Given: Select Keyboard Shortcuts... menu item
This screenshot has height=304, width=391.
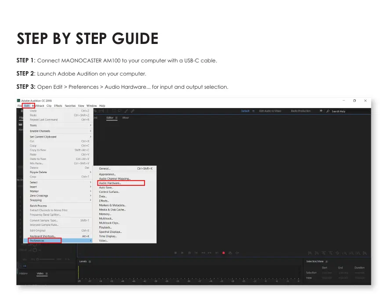Looking at the screenshot, I should 58,236.
